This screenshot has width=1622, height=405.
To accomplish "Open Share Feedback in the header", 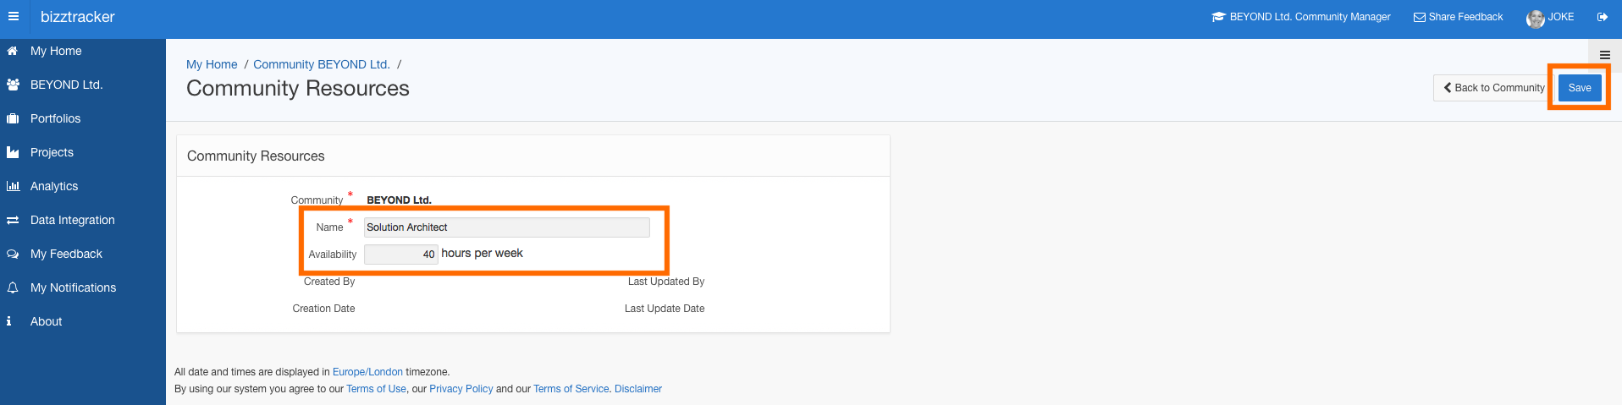I will (1465, 17).
